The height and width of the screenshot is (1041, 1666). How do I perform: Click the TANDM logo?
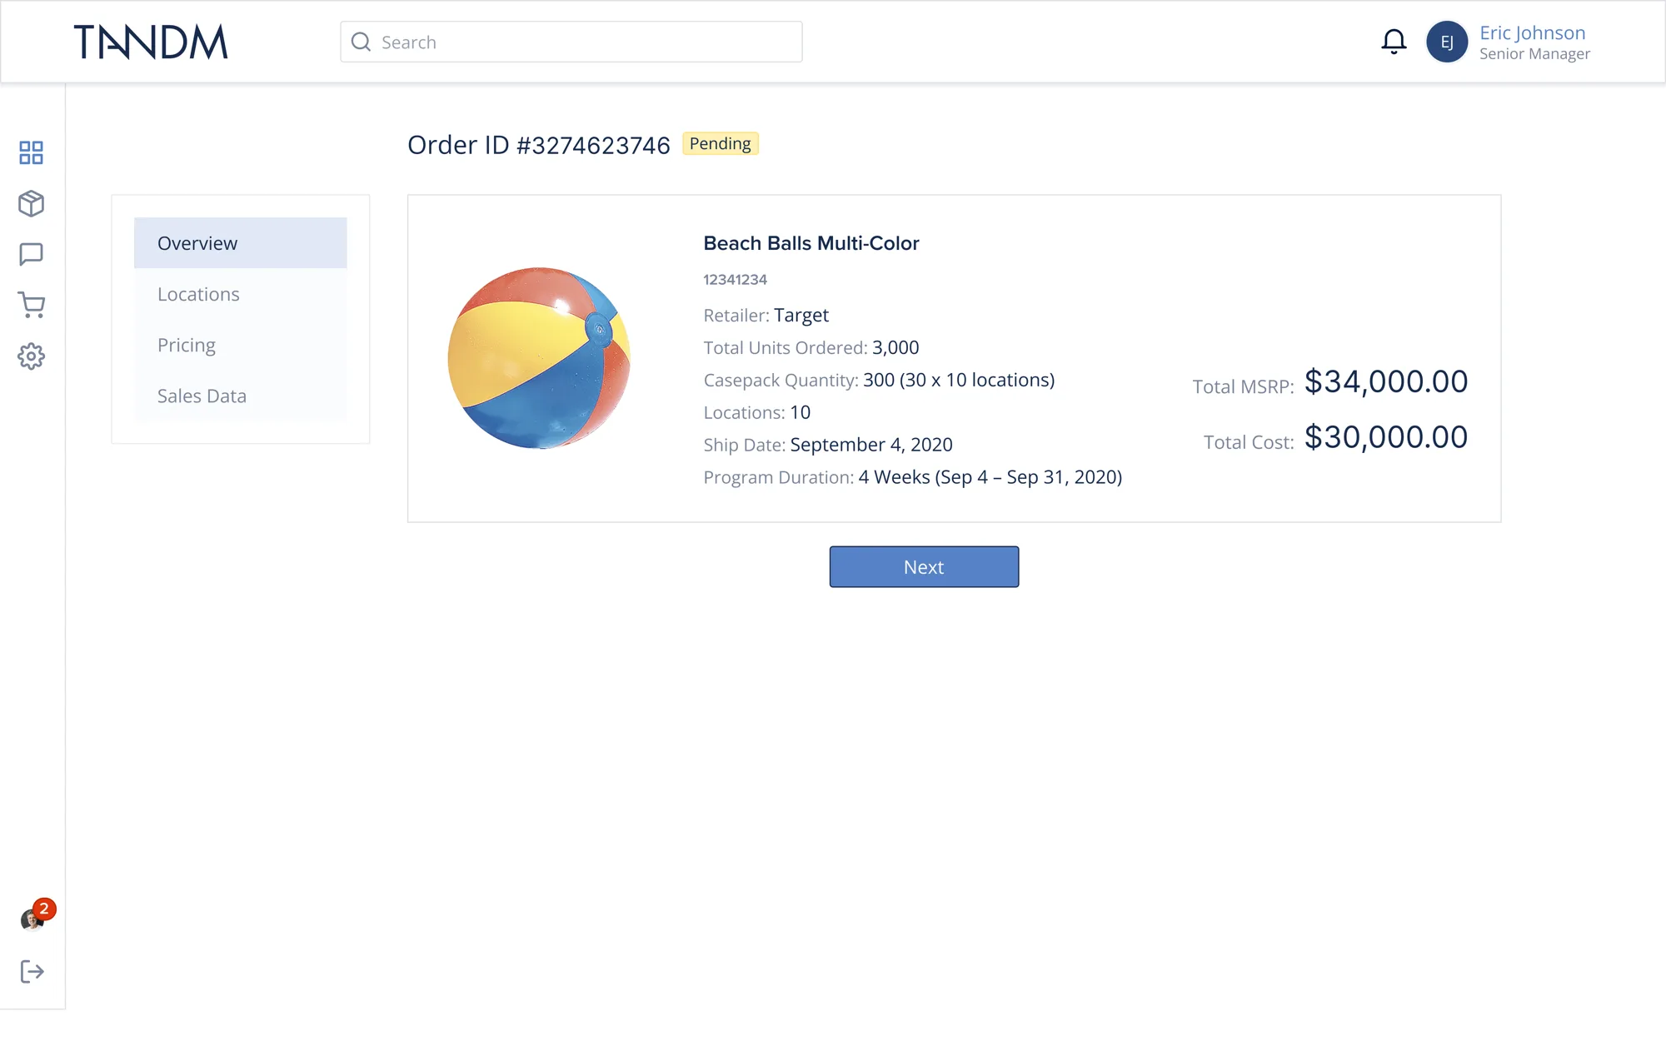[151, 42]
